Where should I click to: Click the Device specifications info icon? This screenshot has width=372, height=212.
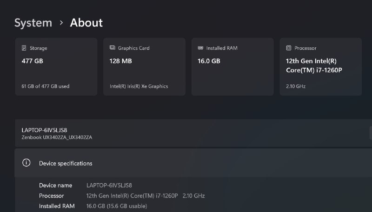point(27,163)
